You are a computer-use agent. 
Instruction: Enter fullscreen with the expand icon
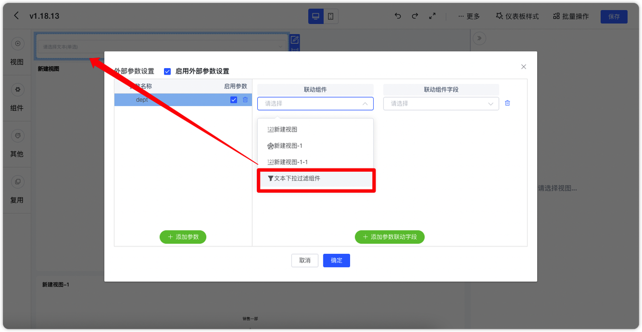pyautogui.click(x=432, y=16)
